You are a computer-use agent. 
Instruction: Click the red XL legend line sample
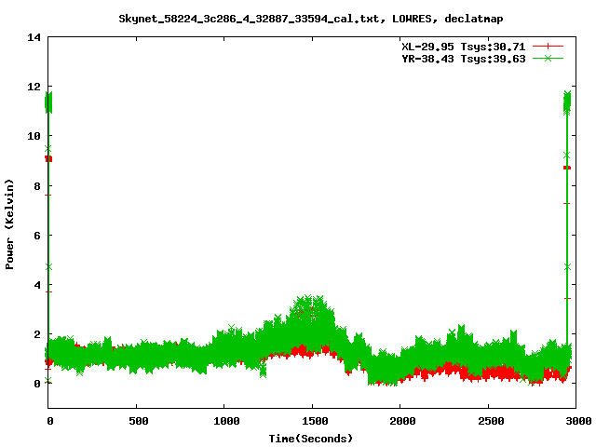[x=548, y=47]
